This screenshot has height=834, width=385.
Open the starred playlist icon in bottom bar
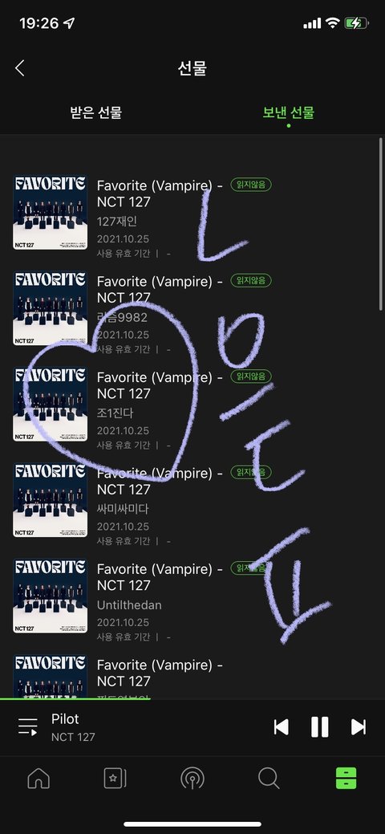(x=115, y=779)
